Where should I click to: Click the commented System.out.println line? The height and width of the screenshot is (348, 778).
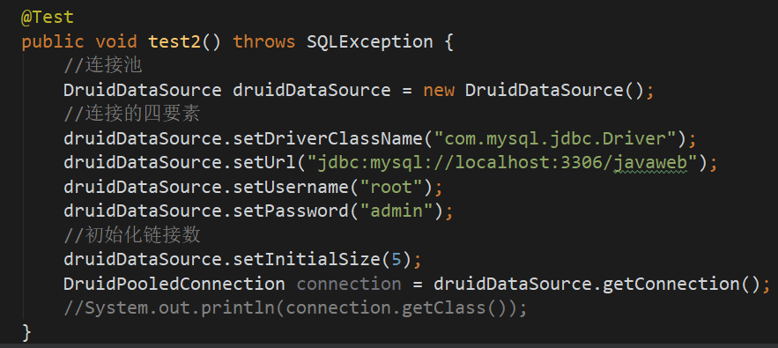[x=295, y=308]
